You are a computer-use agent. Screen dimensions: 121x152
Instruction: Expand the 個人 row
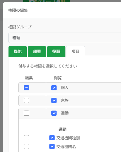tap(70, 88)
